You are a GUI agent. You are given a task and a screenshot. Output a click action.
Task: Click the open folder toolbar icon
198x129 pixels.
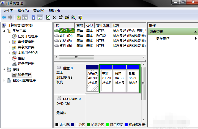tap(67, 17)
